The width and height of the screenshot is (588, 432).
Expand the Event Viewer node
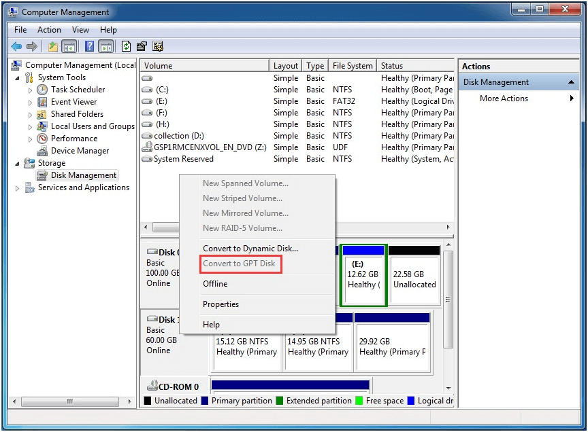click(30, 103)
